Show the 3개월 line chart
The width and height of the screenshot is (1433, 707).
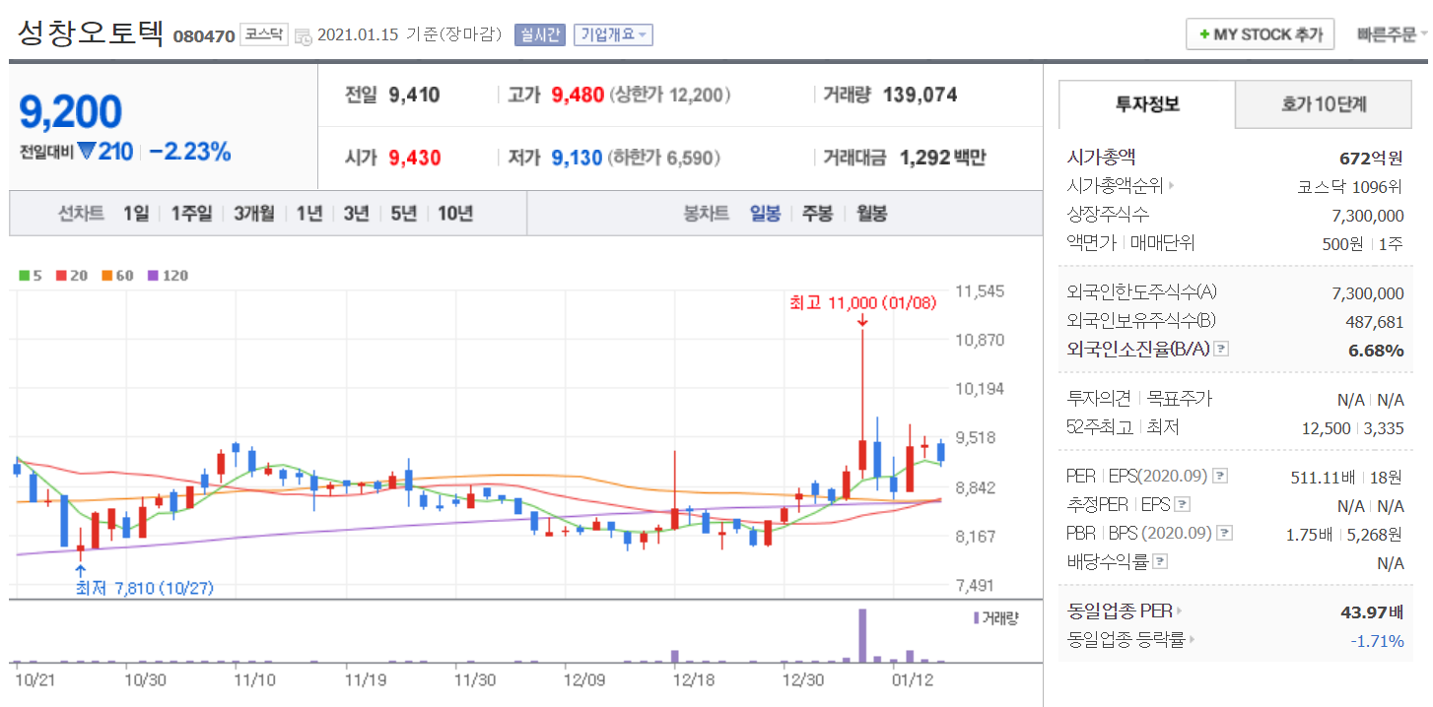point(254,213)
